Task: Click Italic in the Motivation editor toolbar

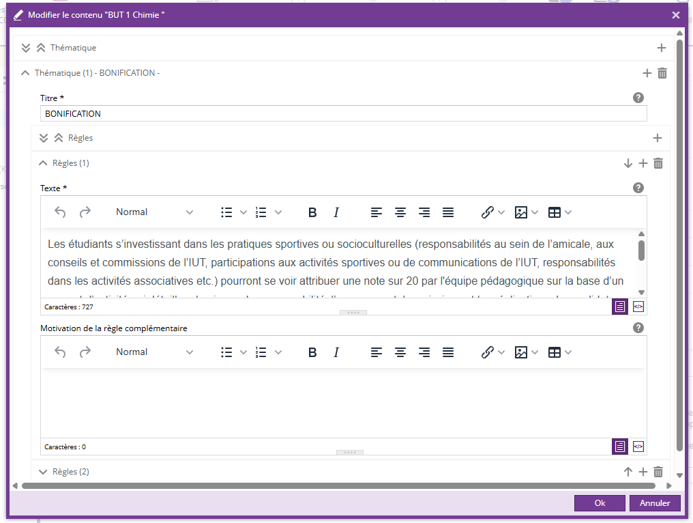Action: click(x=336, y=352)
